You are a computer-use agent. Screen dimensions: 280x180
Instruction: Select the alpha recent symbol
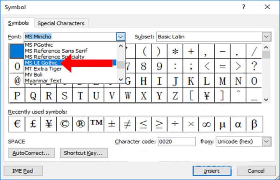[238, 124]
